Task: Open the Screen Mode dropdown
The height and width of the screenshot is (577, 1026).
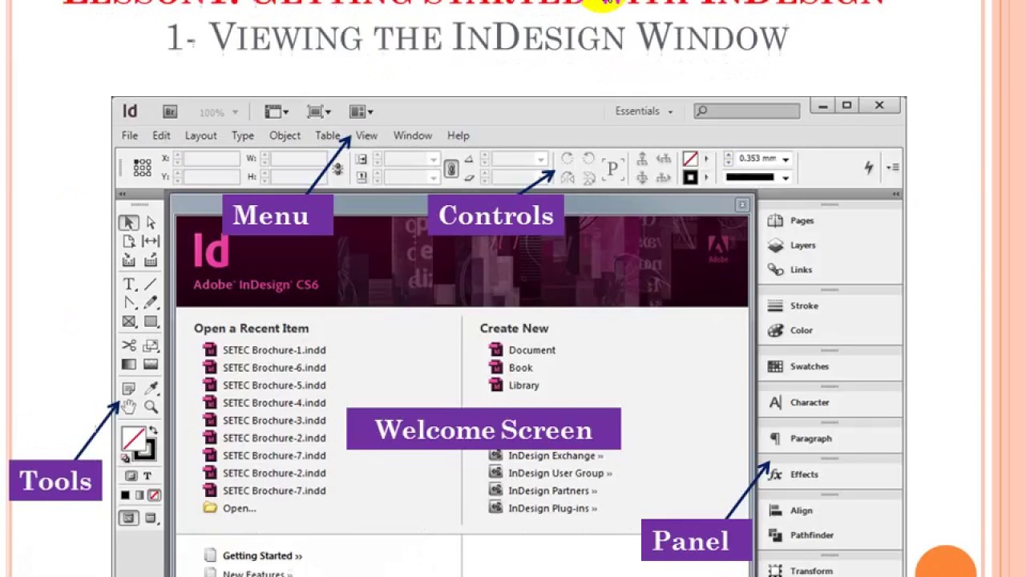Action: [x=319, y=111]
